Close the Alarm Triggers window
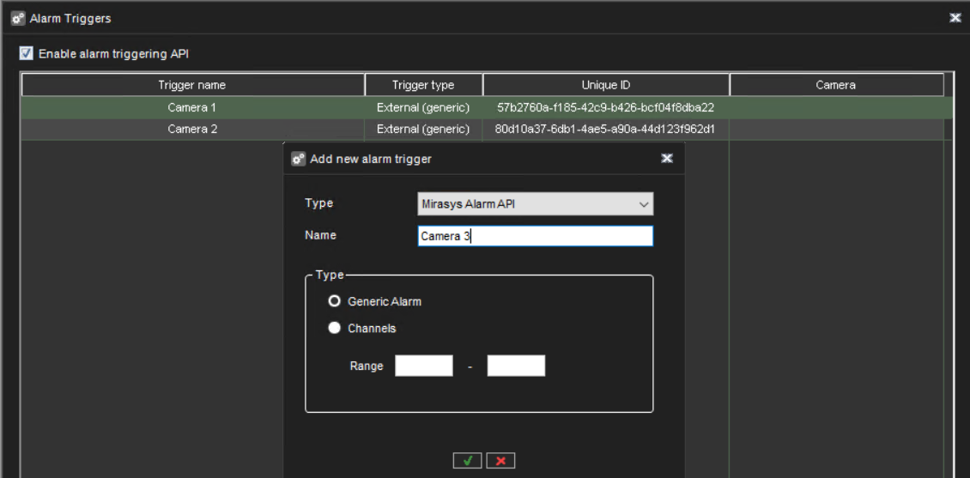 955,19
